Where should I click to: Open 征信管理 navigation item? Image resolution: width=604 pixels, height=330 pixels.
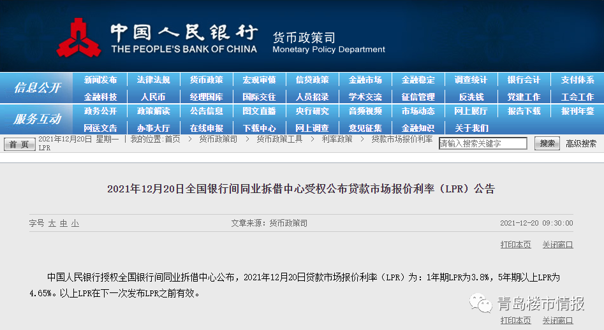click(418, 97)
